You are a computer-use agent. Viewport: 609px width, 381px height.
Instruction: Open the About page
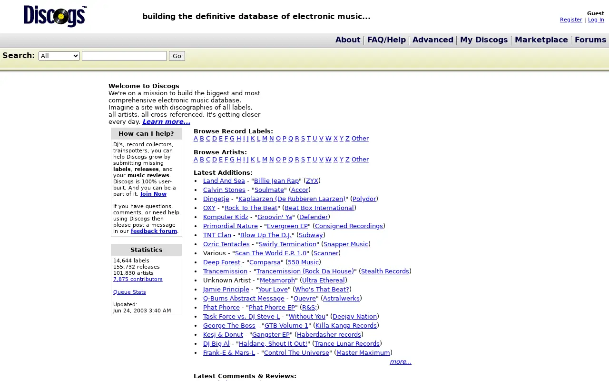click(x=348, y=40)
